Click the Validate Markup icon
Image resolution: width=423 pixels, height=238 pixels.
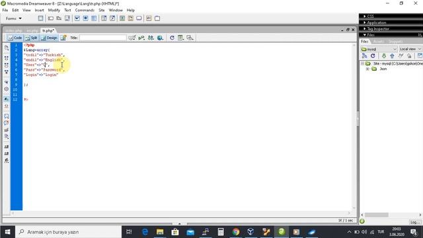click(x=141, y=38)
